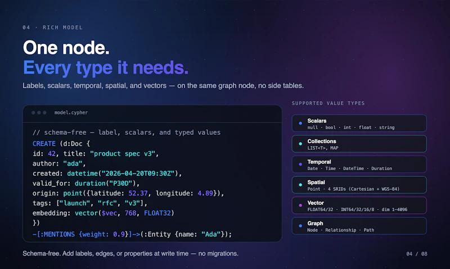Click the "LIST<T>, MAP" text
This screenshot has width=450, height=269.
(x=322, y=148)
